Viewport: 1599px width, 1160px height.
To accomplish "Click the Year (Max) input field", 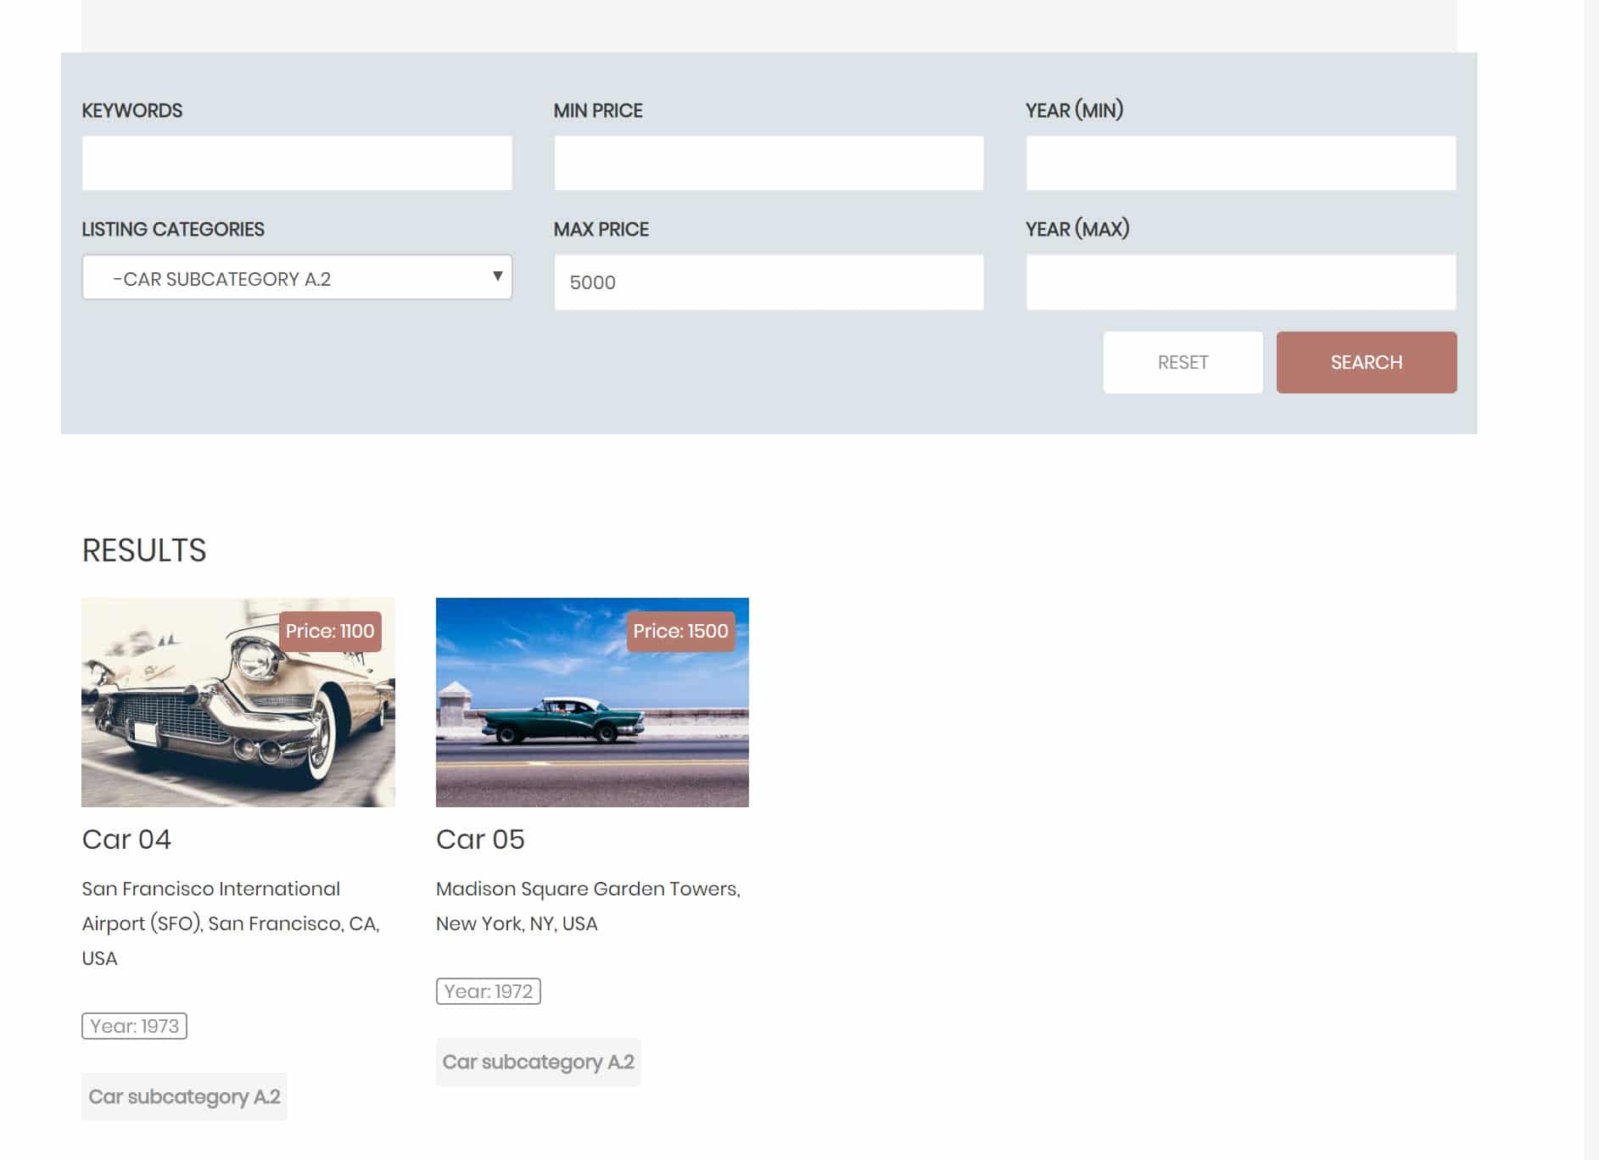I will [x=1241, y=281].
